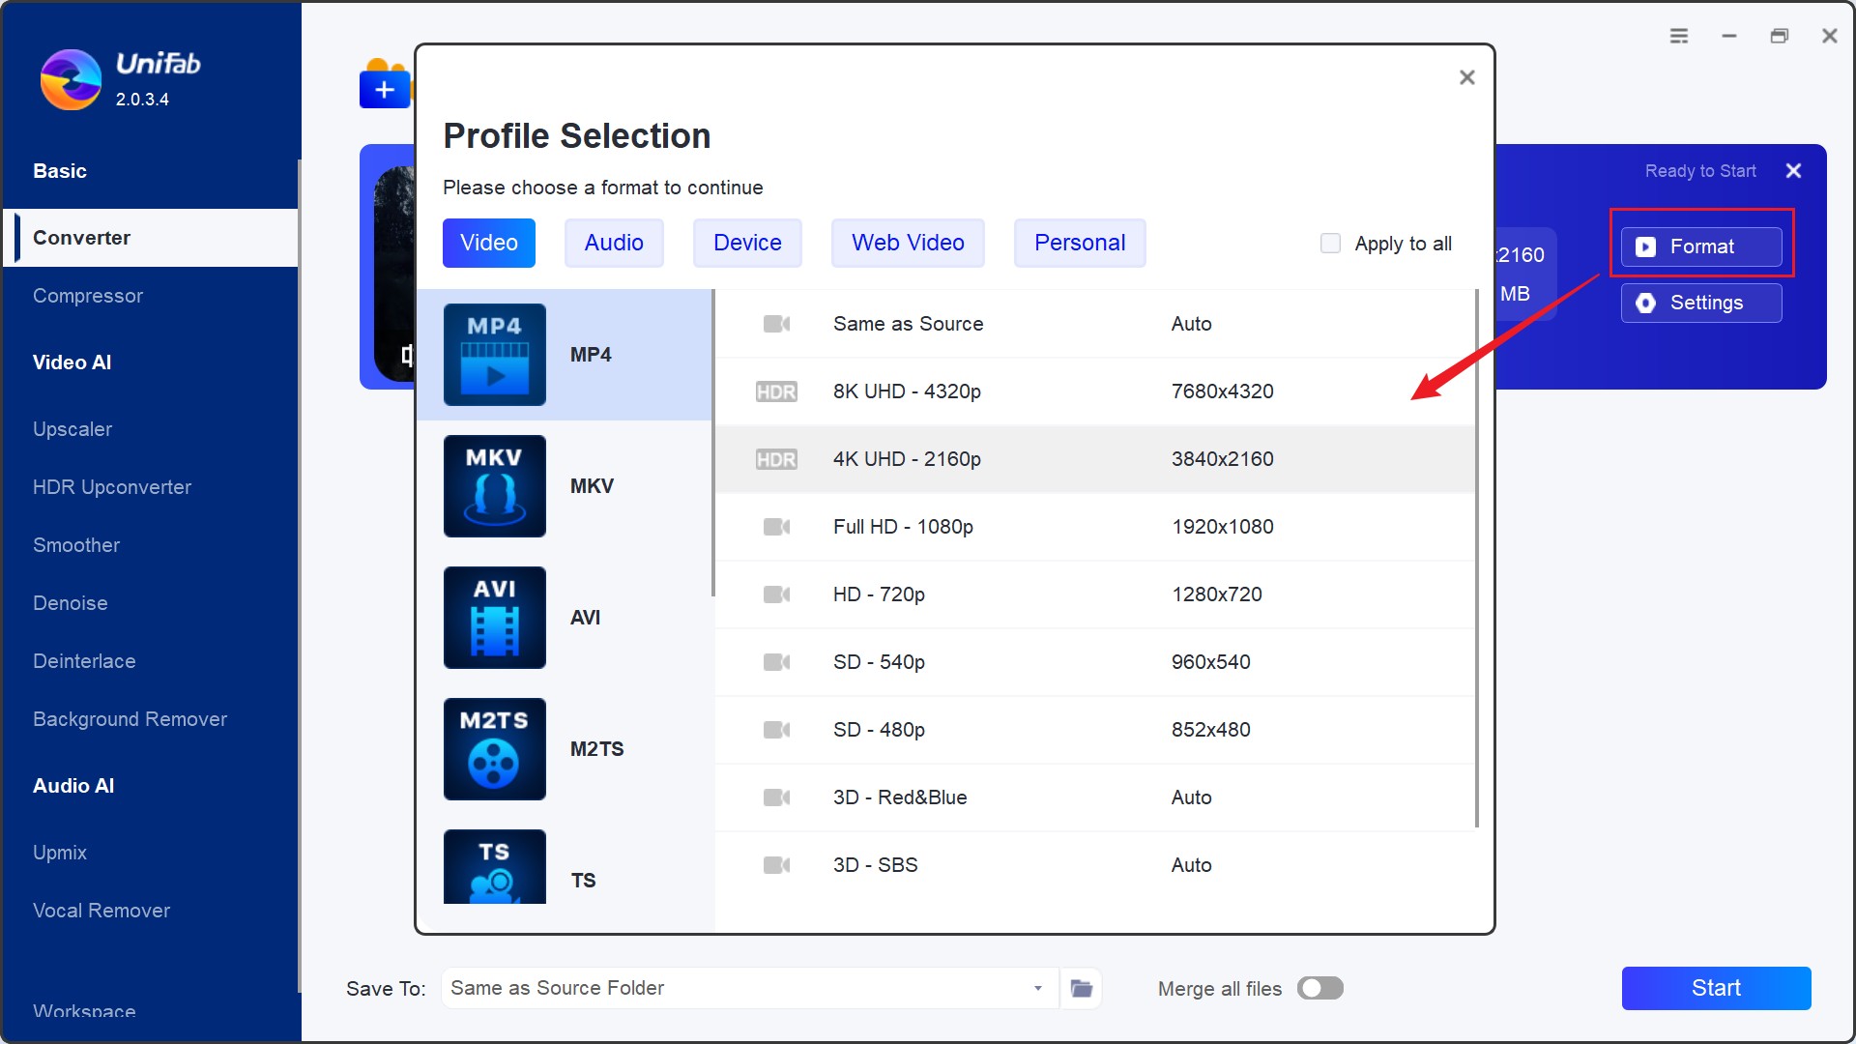This screenshot has height=1044, width=1856.
Task: Click the Web Video tab
Action: point(907,244)
